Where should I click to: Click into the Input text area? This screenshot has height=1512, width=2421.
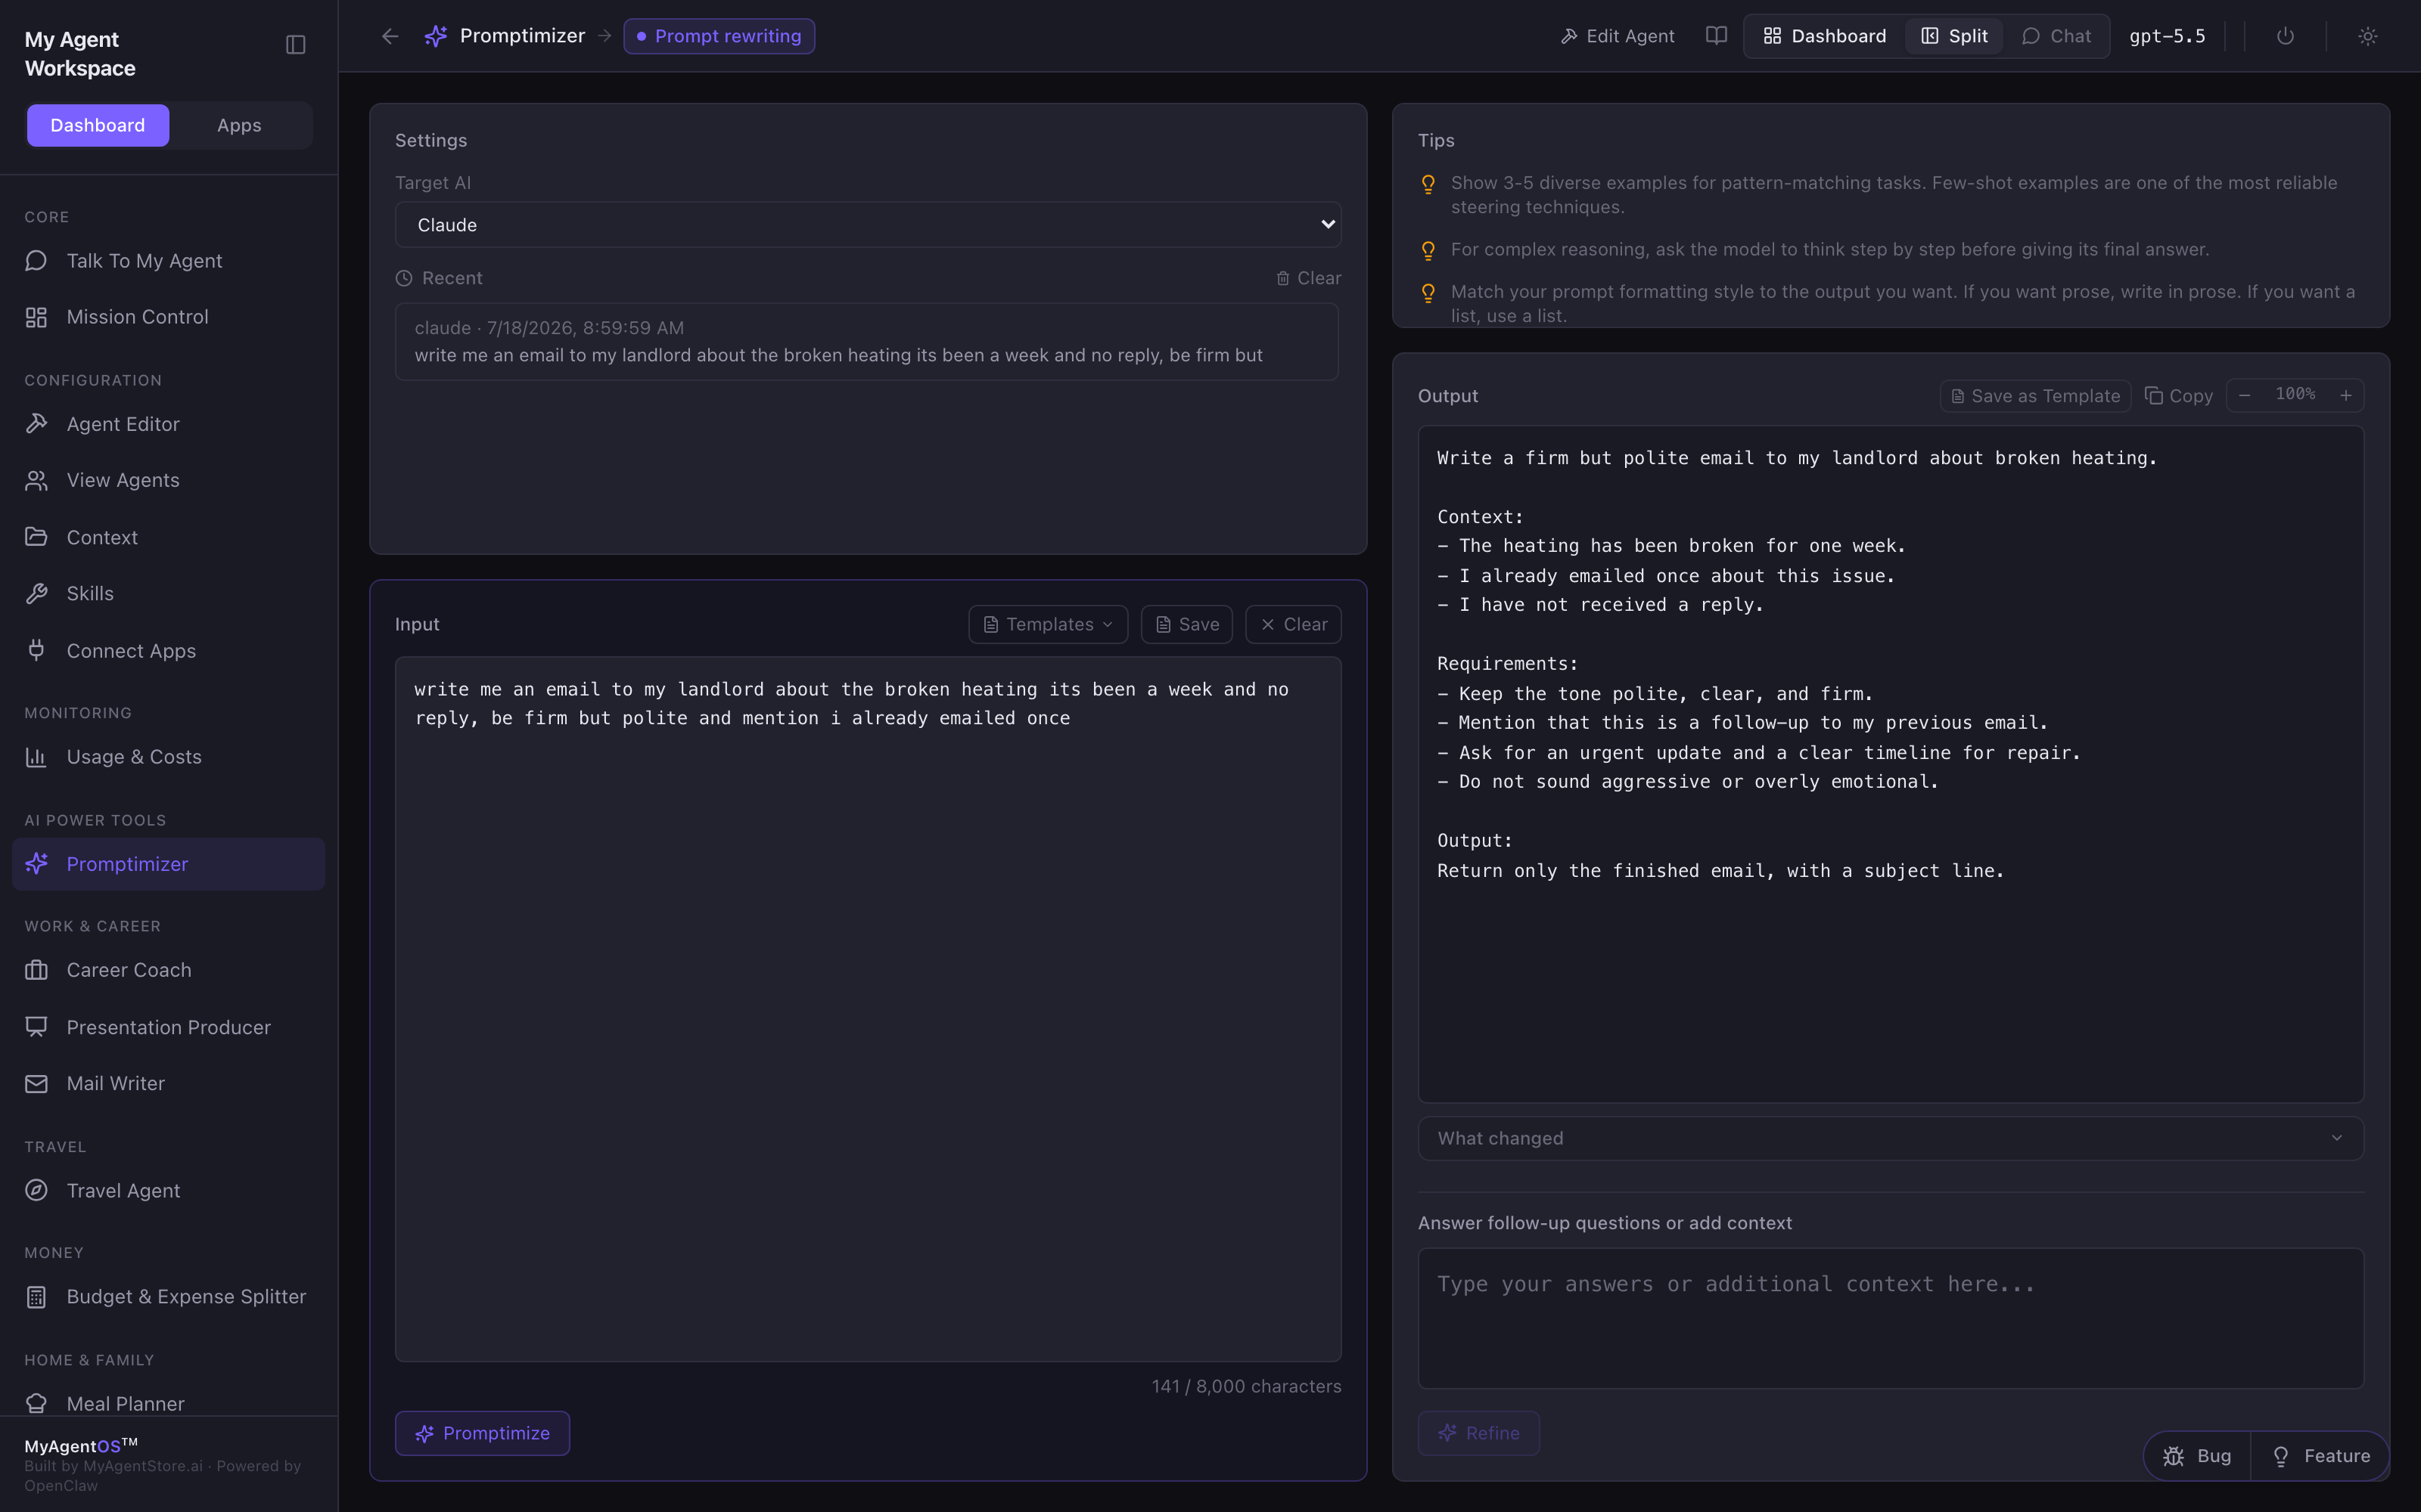coord(867,1009)
